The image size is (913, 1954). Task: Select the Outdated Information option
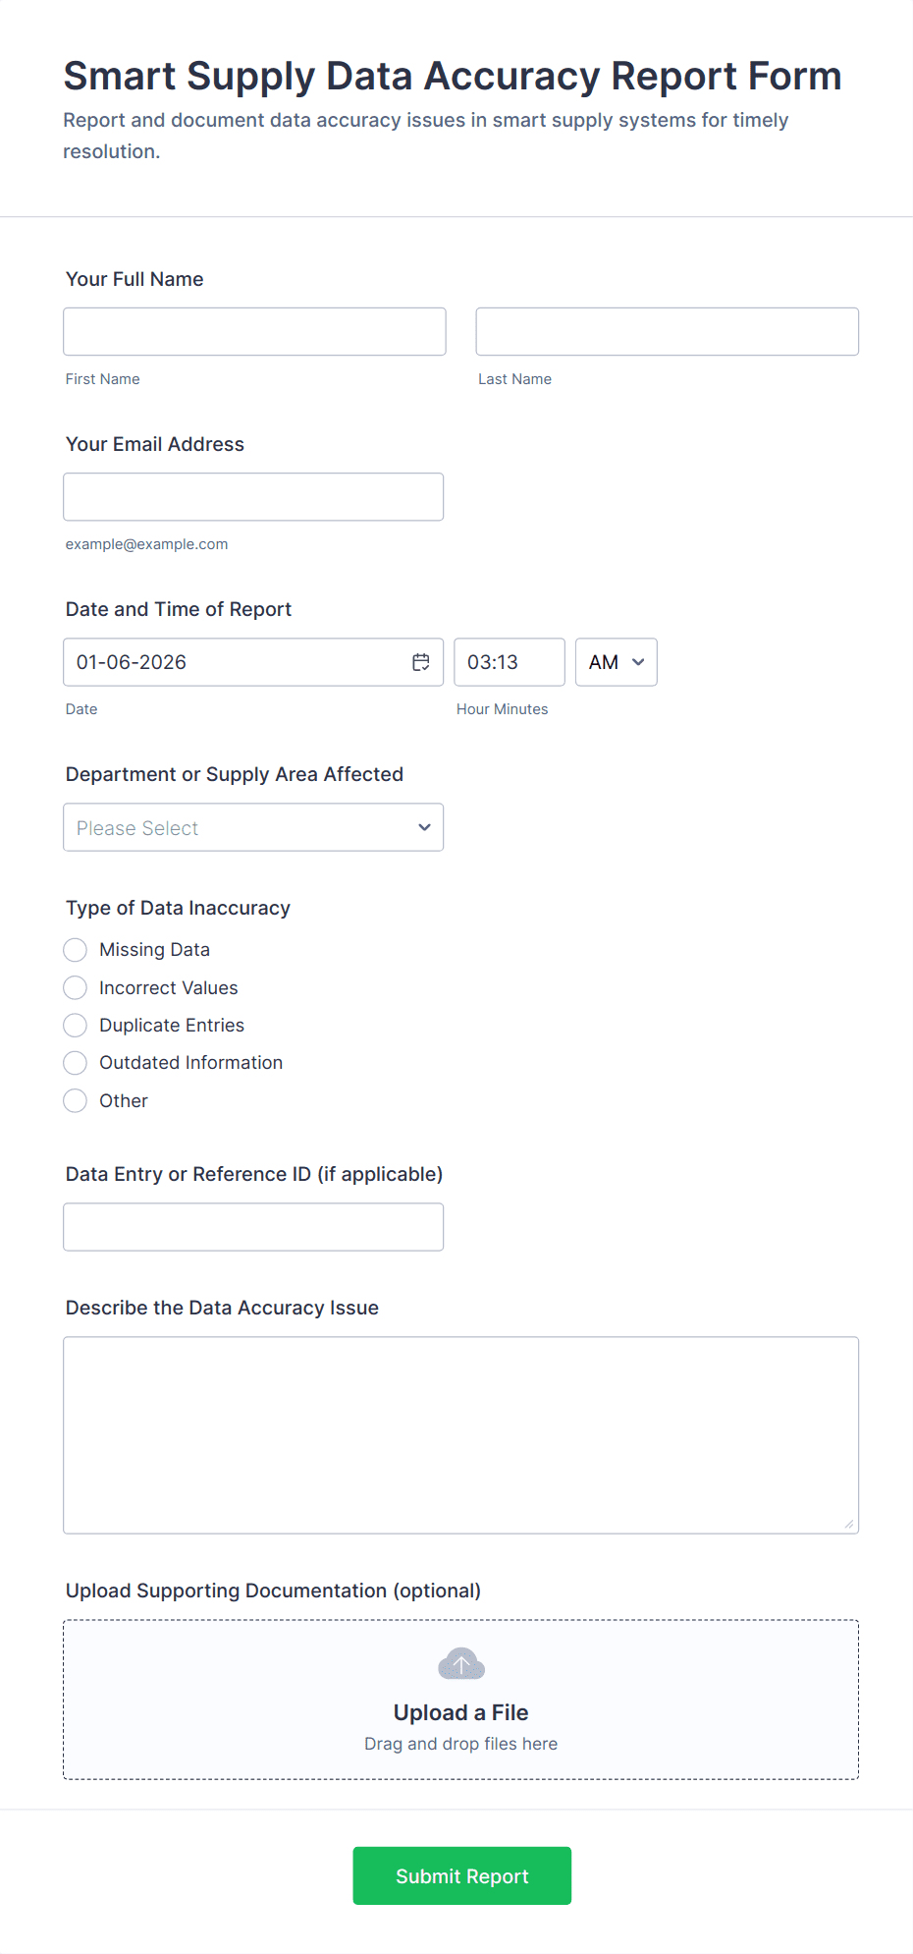click(x=75, y=1062)
